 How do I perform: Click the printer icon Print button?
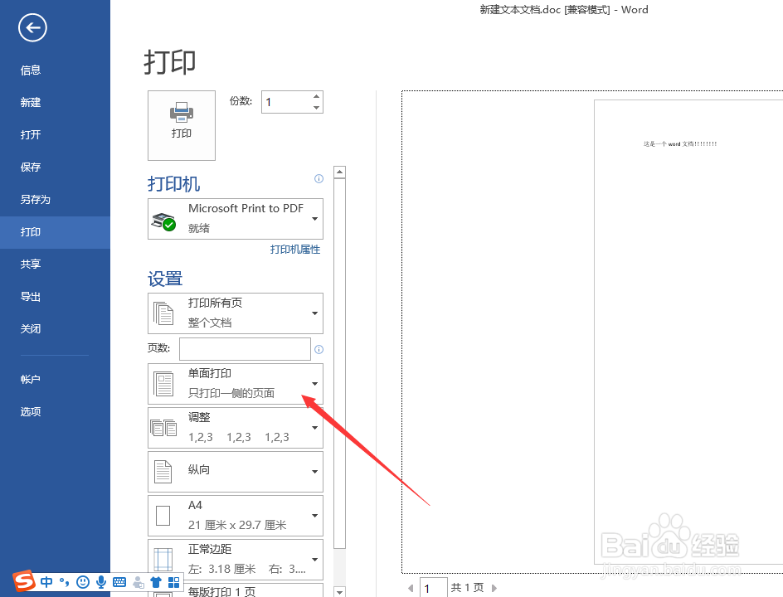pos(182,125)
